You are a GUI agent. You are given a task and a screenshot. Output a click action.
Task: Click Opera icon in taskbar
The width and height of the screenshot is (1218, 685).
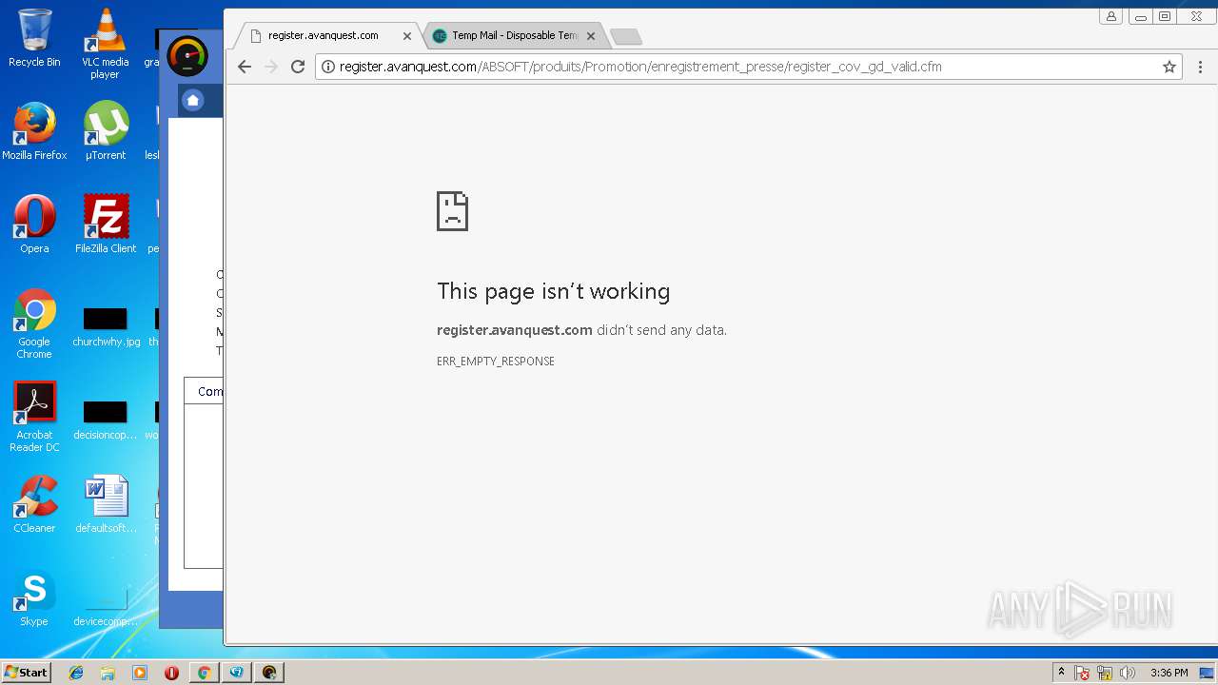171,673
